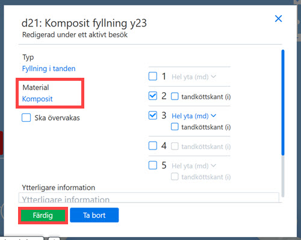
Task: Check surface 5 checkbox
Action: point(153,165)
